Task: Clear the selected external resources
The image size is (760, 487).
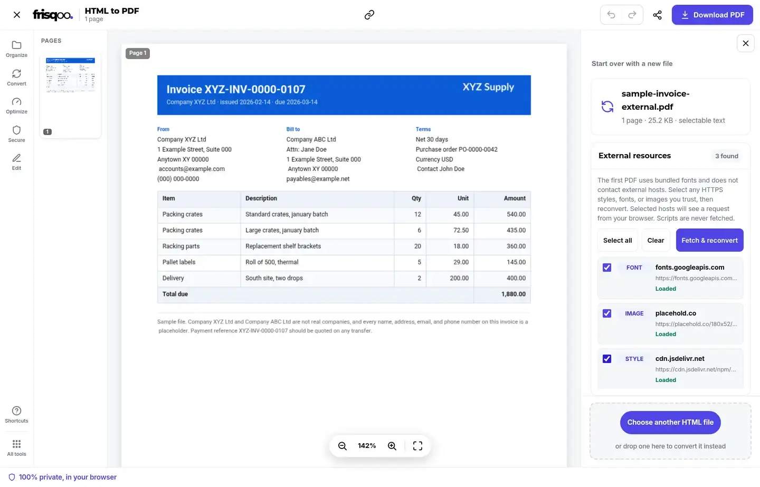Action: click(x=655, y=240)
